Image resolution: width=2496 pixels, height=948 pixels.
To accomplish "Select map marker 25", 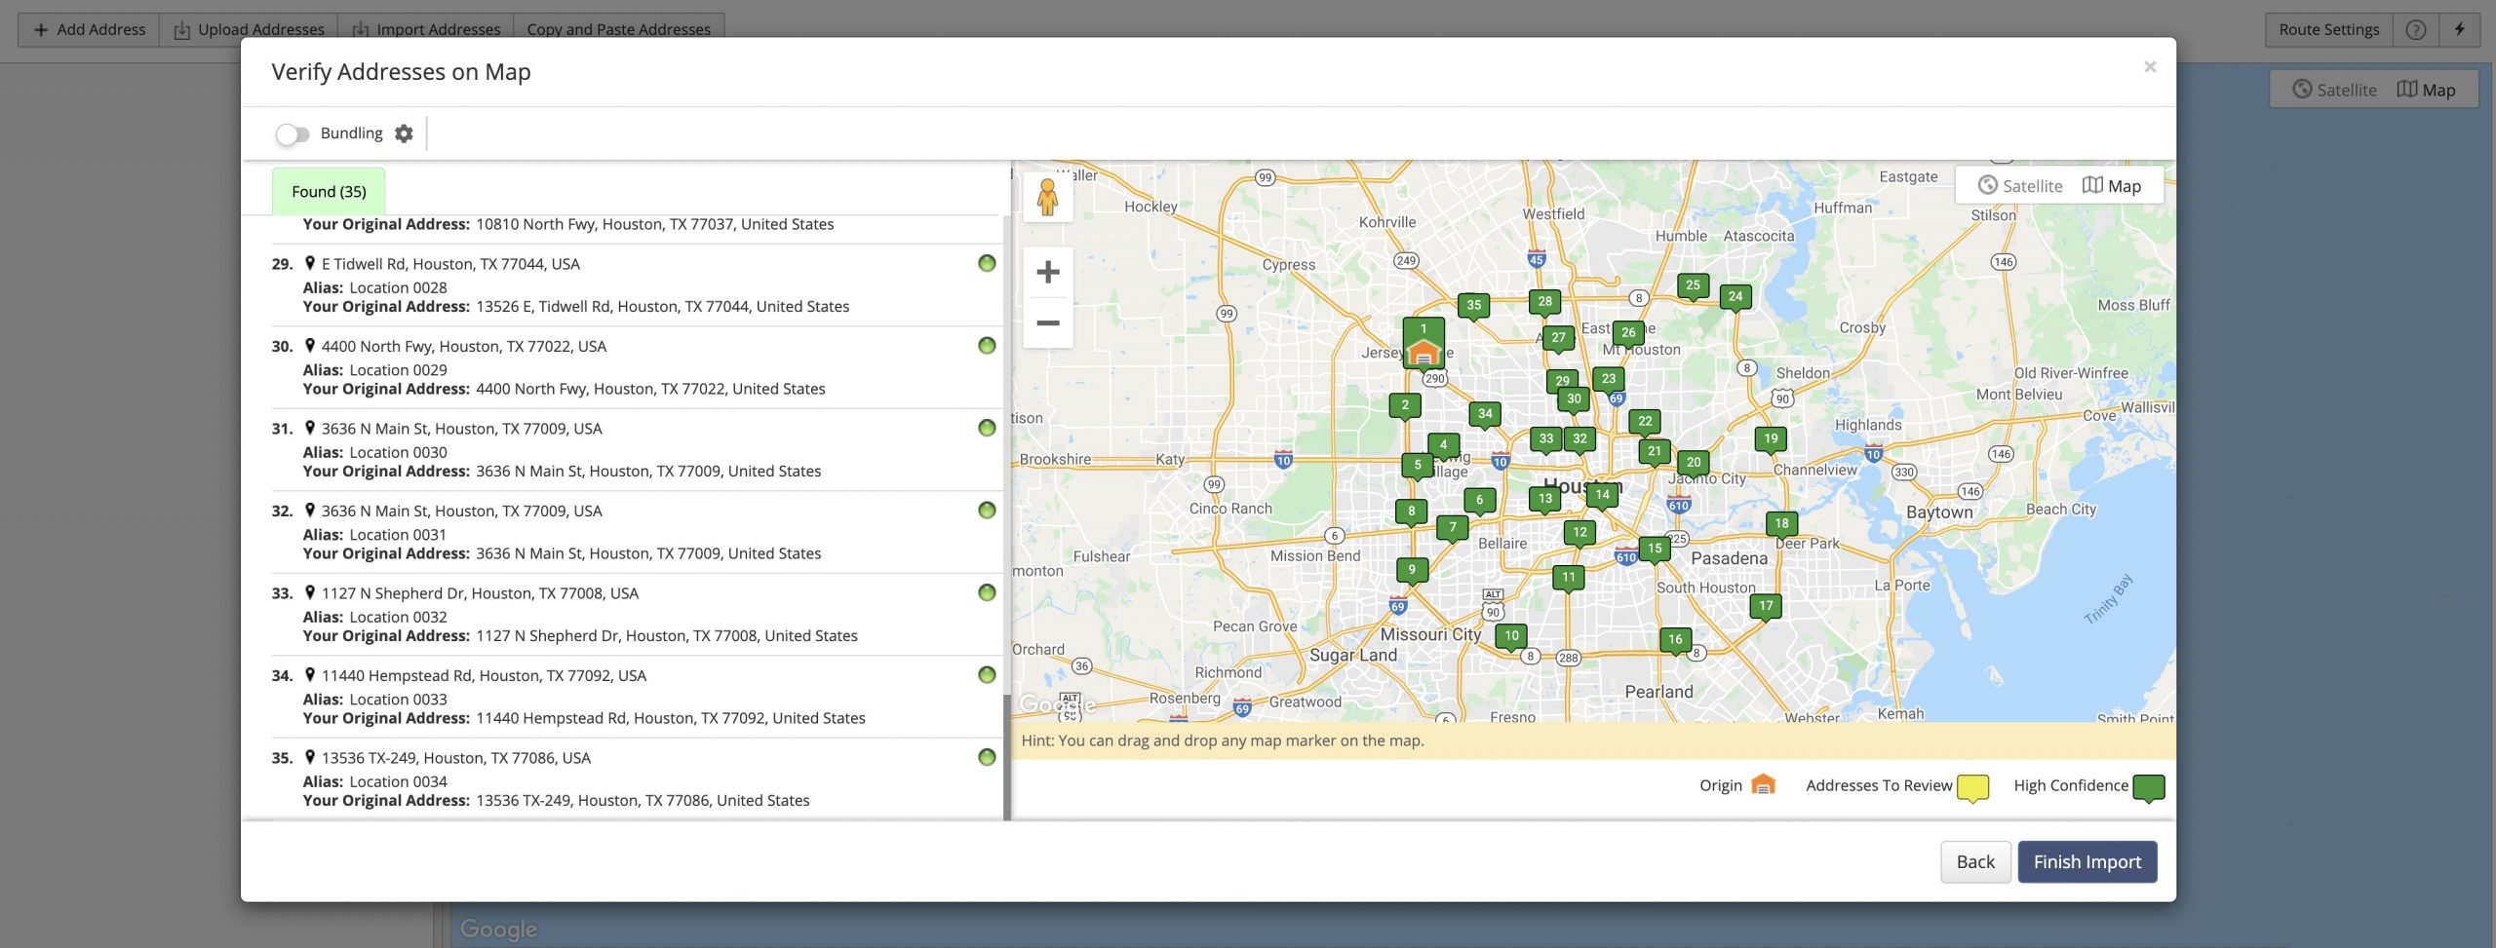I will [1693, 286].
